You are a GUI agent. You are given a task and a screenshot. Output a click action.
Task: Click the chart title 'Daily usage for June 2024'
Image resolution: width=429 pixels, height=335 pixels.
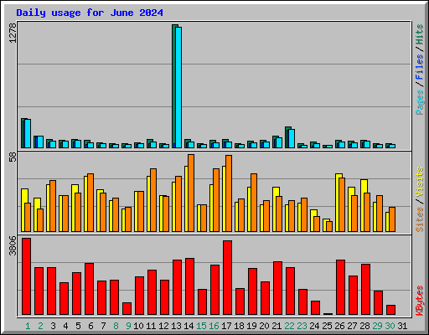pyautogui.click(x=90, y=13)
